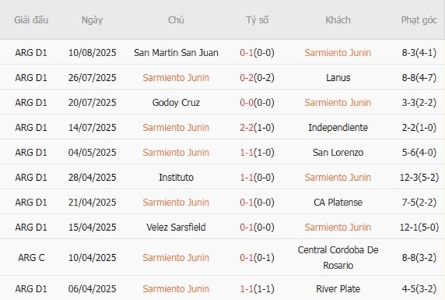Click the 'Giải đấu' column header
This screenshot has width=445, height=300.
click(31, 20)
